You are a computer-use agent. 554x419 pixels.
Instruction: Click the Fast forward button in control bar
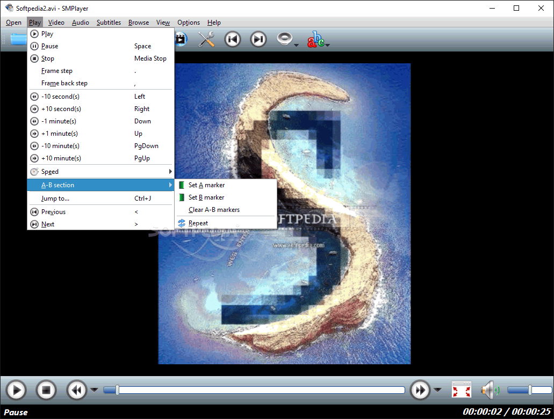[420, 390]
